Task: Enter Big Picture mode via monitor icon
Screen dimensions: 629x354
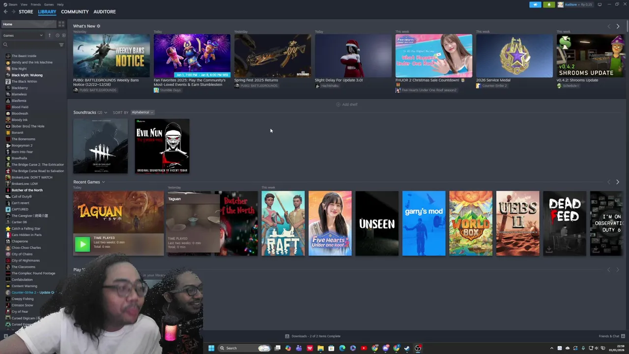Action: click(600, 4)
